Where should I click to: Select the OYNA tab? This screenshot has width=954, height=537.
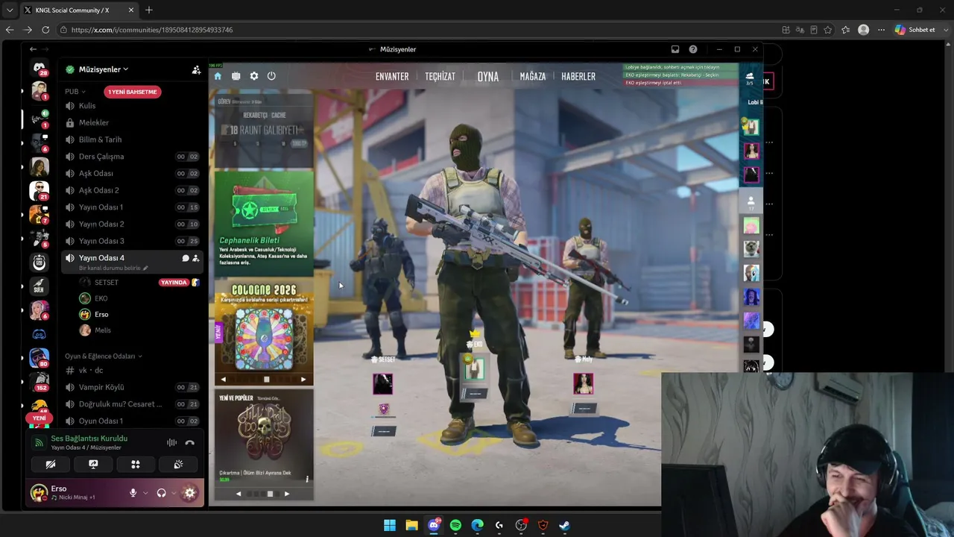488,77
